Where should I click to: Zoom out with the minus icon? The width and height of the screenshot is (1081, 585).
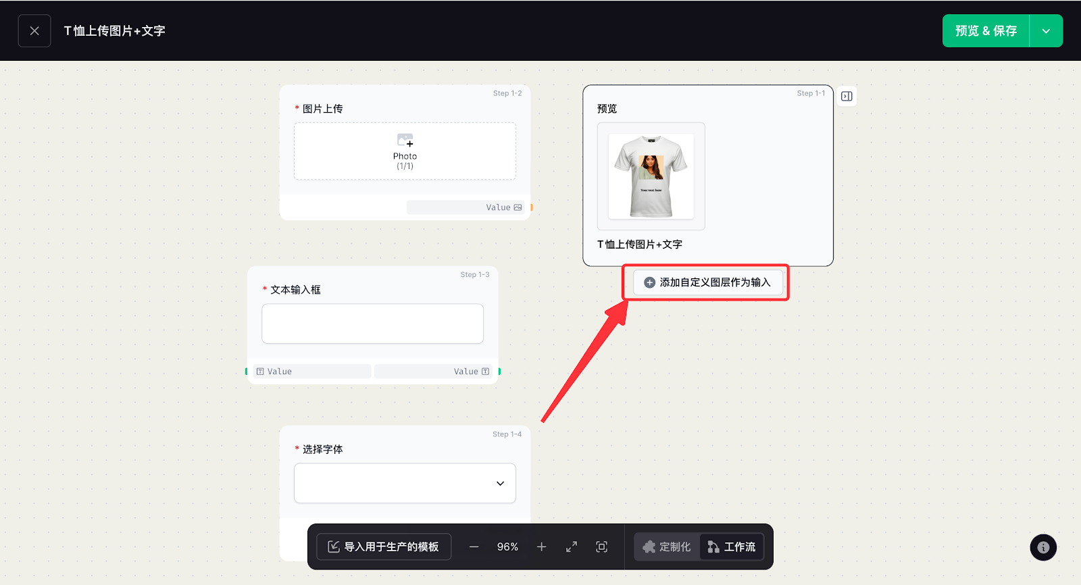click(x=474, y=546)
